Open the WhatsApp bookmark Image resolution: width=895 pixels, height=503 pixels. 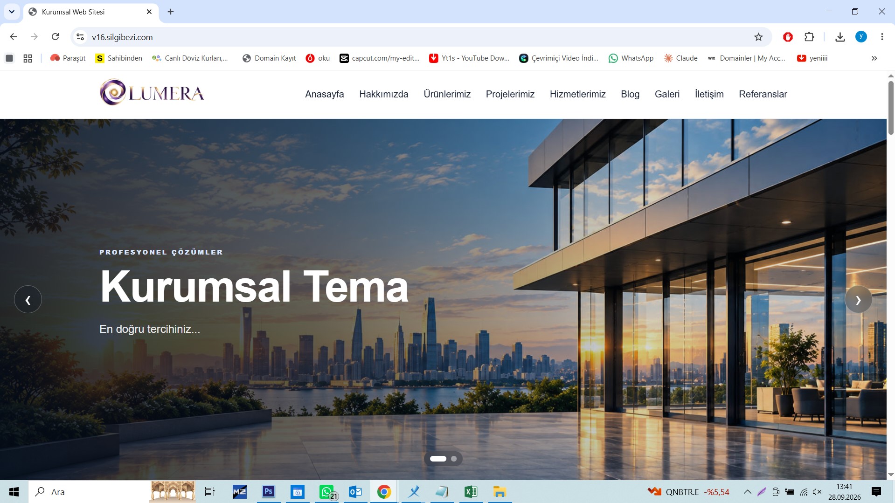631,58
